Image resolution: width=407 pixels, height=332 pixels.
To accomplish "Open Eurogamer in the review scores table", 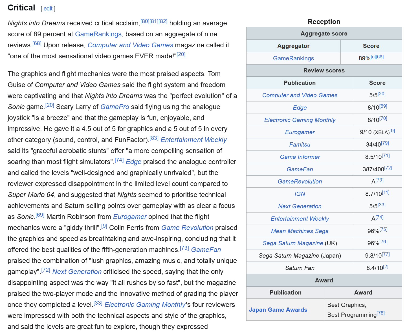I will point(300,132).
